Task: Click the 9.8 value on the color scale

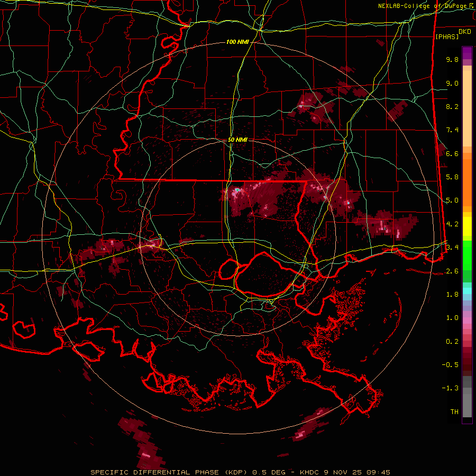Action: [452, 59]
